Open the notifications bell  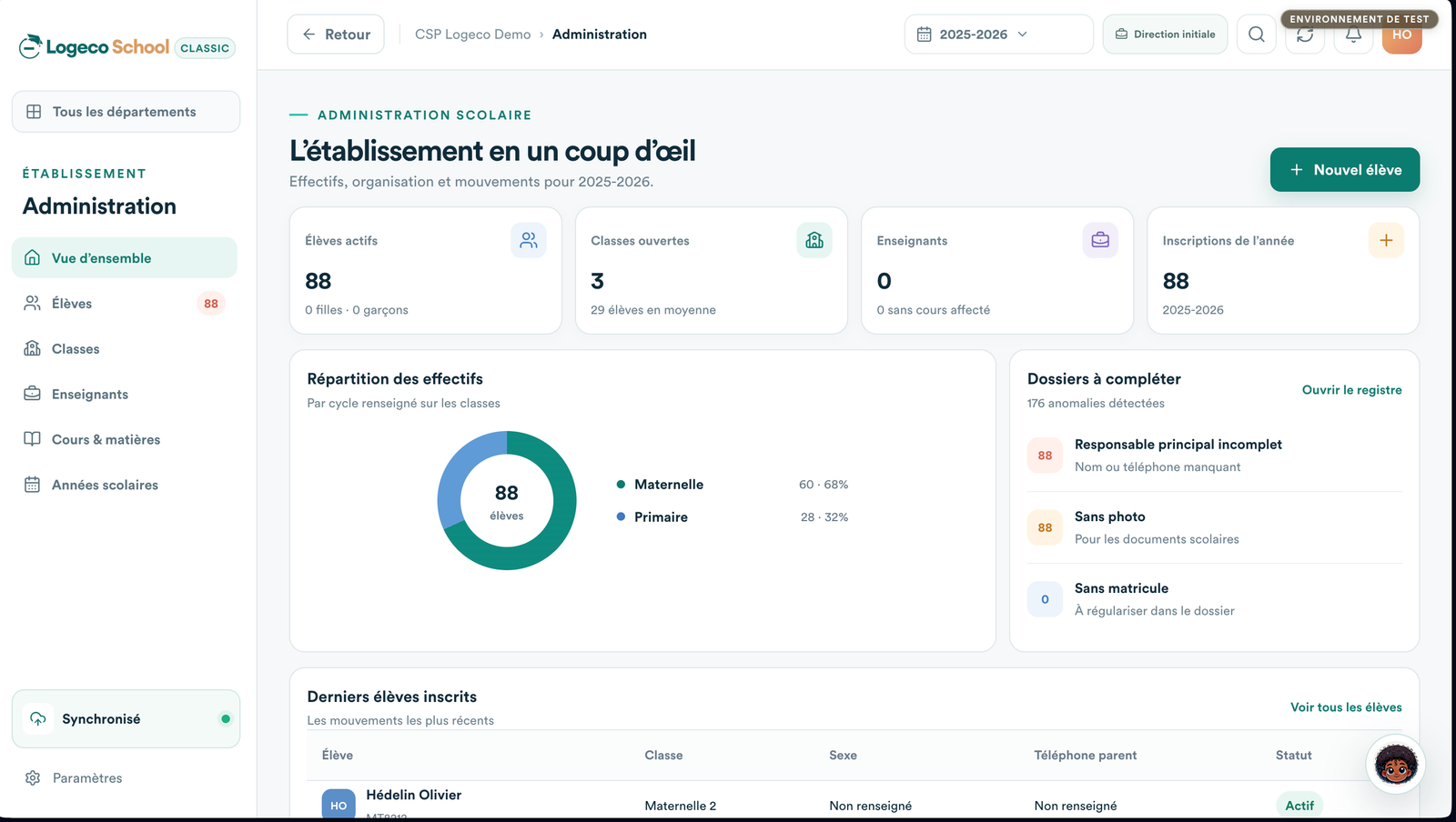point(1353,35)
